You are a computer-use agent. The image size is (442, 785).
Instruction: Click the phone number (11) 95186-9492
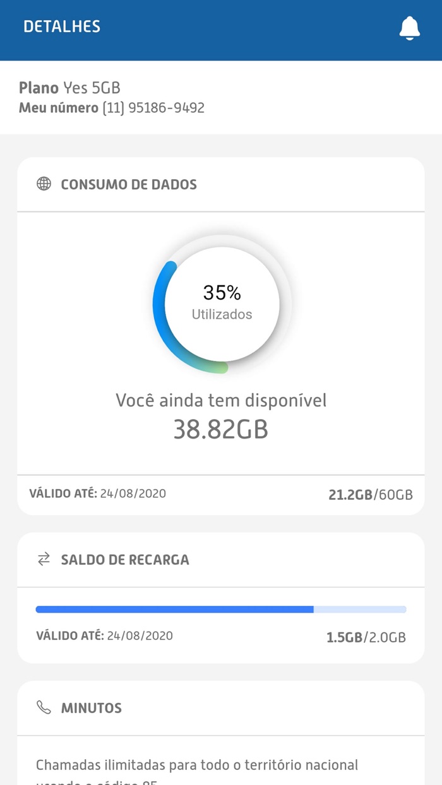pyautogui.click(x=152, y=108)
